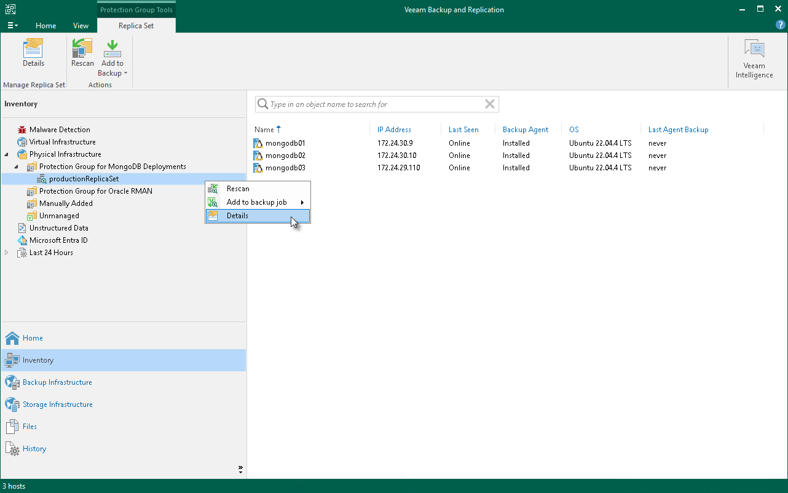Select Malware Detection in the inventory tree
This screenshot has height=493, width=788.
(60, 130)
